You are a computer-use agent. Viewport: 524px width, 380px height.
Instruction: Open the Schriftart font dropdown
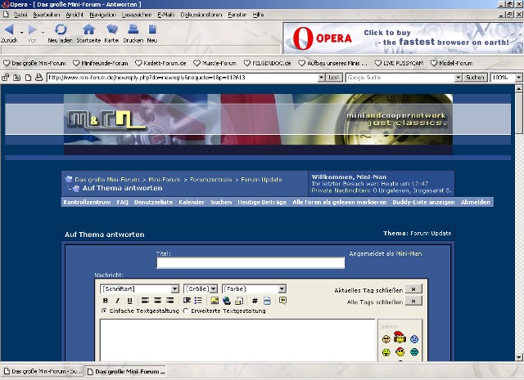coord(139,288)
